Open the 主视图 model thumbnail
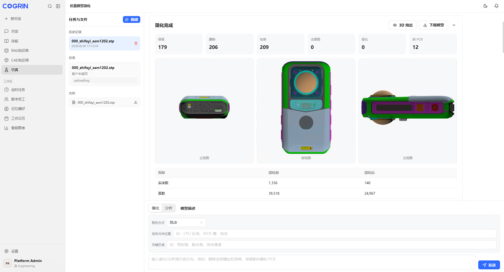The height and width of the screenshot is (272, 504). (x=204, y=111)
